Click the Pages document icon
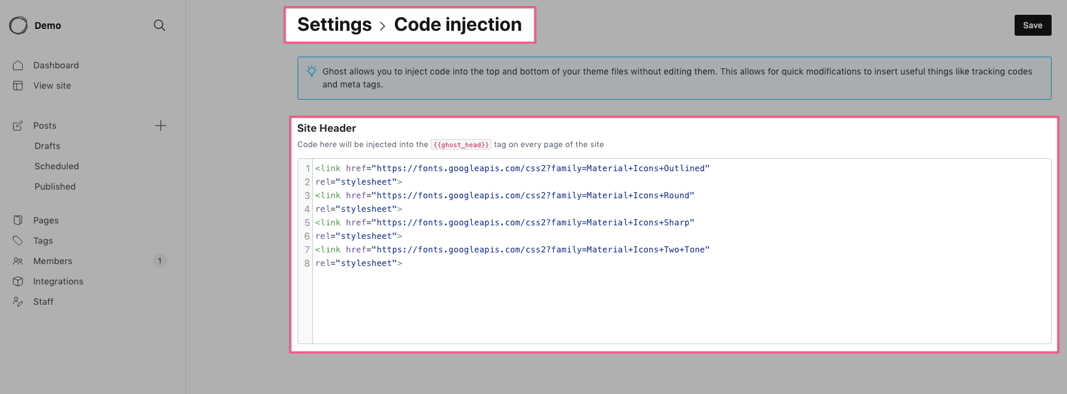 18,220
